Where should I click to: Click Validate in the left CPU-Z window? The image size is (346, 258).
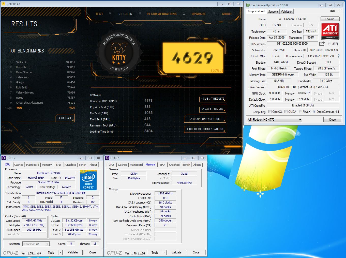tap(73, 252)
